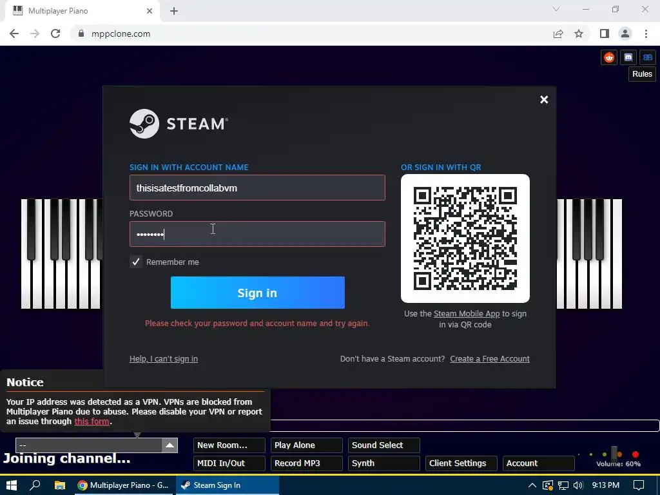Click the browser back arrow

(14, 34)
